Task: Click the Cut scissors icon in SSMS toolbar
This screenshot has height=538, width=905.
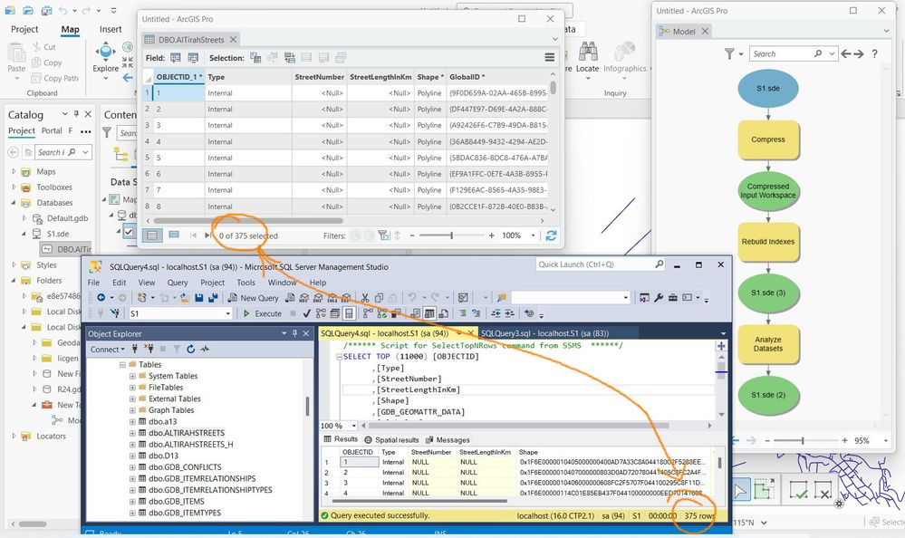Action: pyautogui.click(x=365, y=298)
